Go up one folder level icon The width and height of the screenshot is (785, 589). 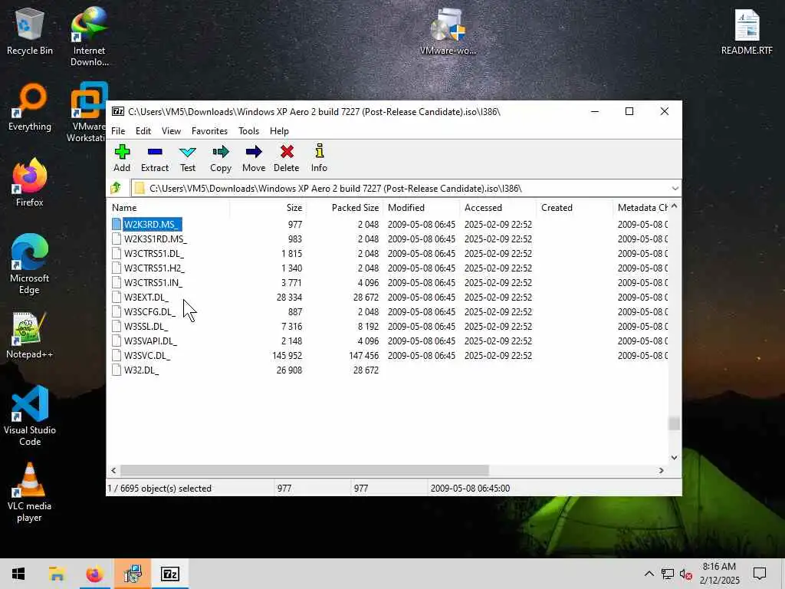tap(117, 188)
